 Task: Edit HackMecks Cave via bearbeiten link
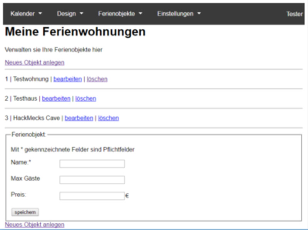79,118
